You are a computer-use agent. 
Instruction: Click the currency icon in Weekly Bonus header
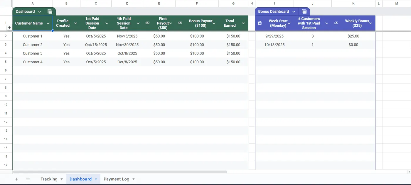(336, 23)
